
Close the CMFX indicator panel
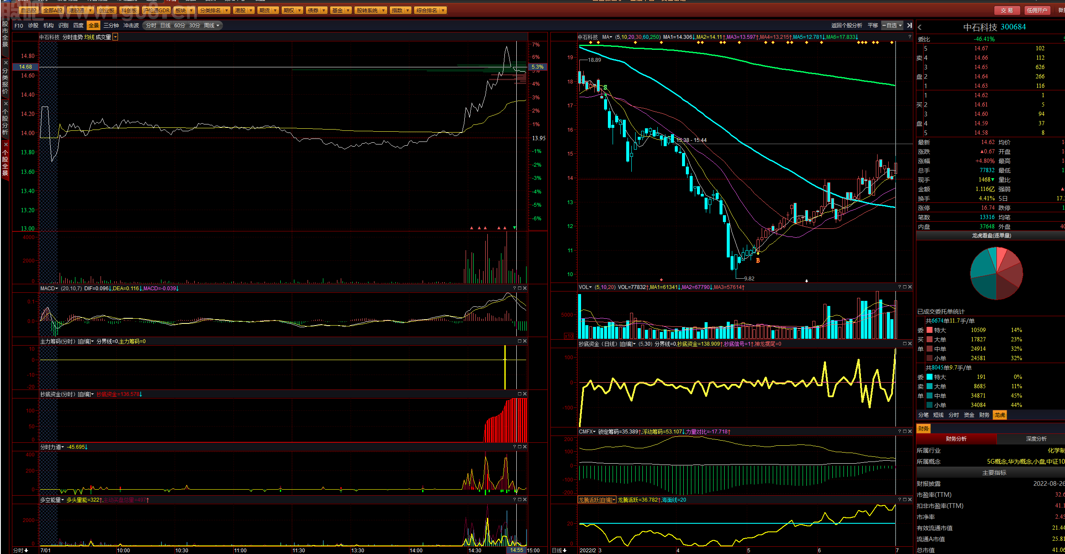click(910, 432)
